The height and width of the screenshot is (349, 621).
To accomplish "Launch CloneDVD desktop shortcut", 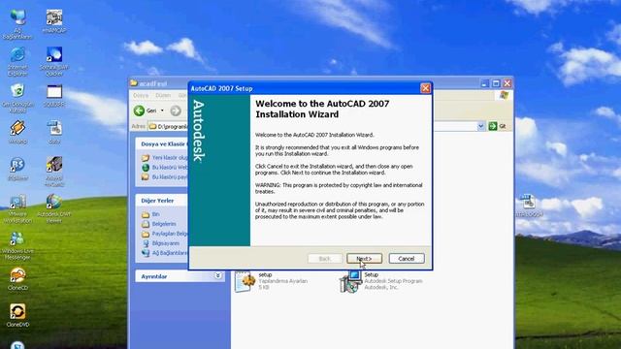I will coord(17,315).
